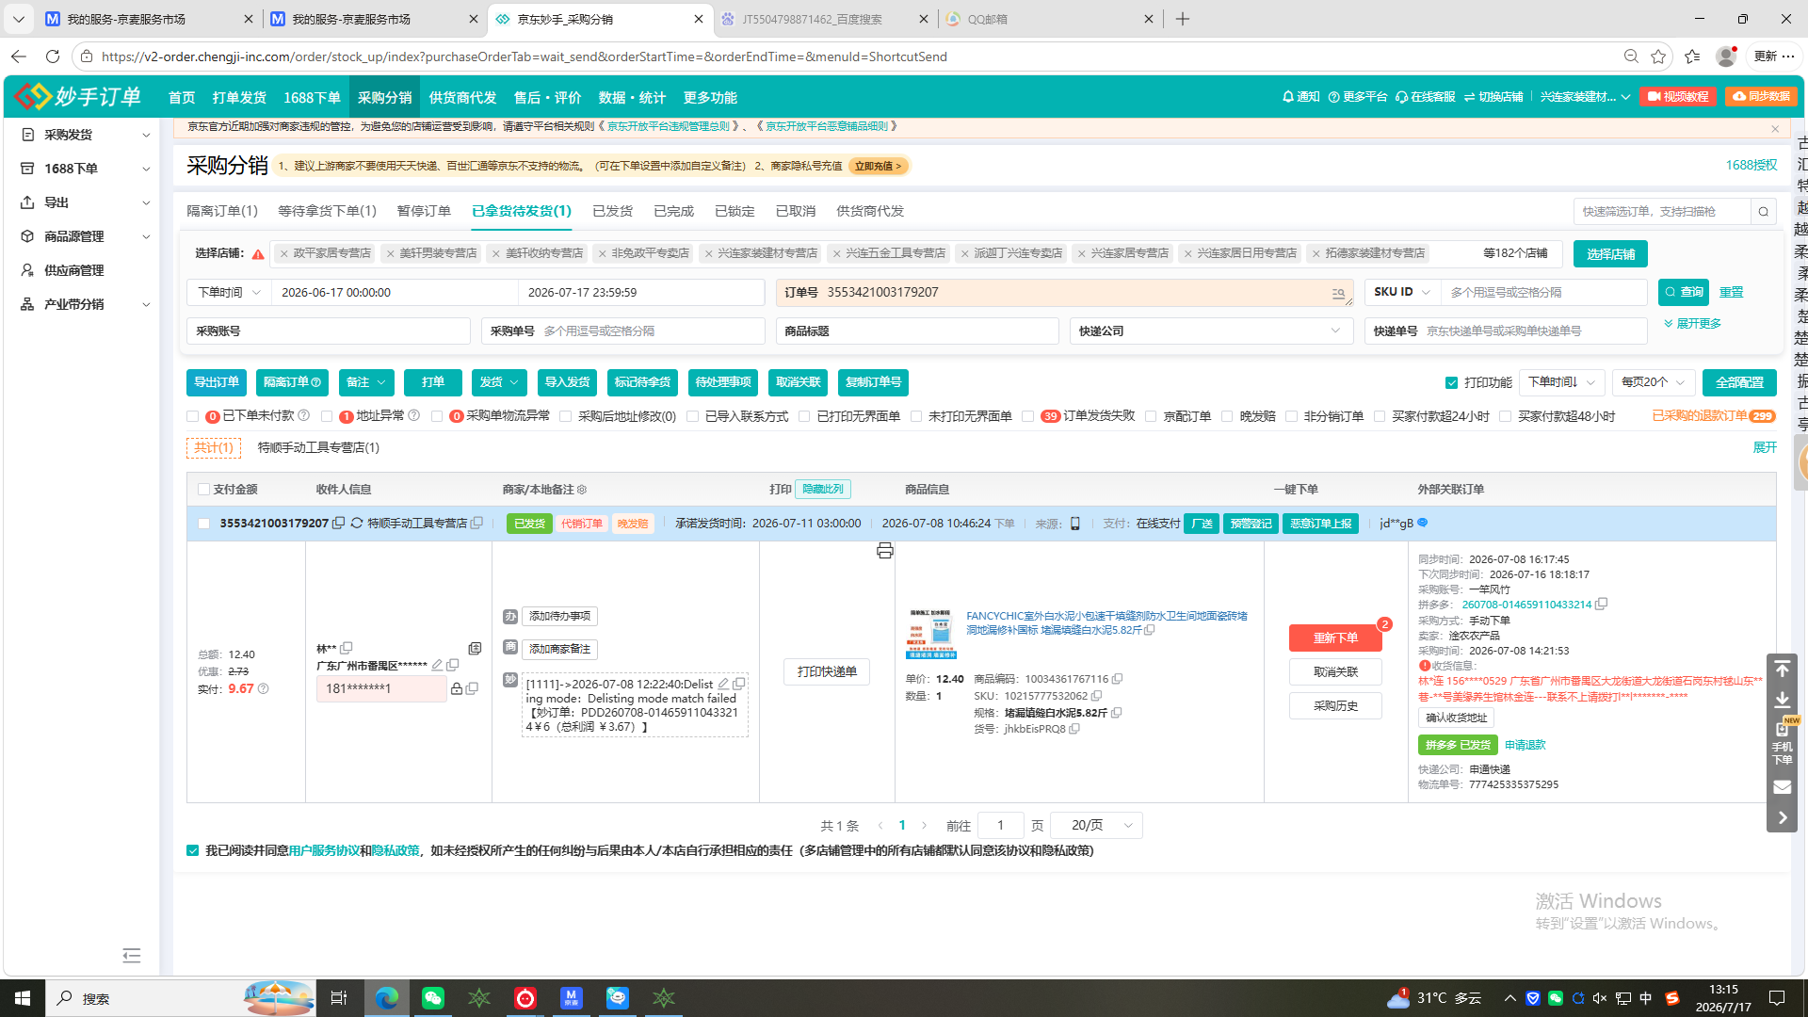Copy the 商品编码 10034361767116
Screen dimensions: 1808x1017
point(1117,679)
